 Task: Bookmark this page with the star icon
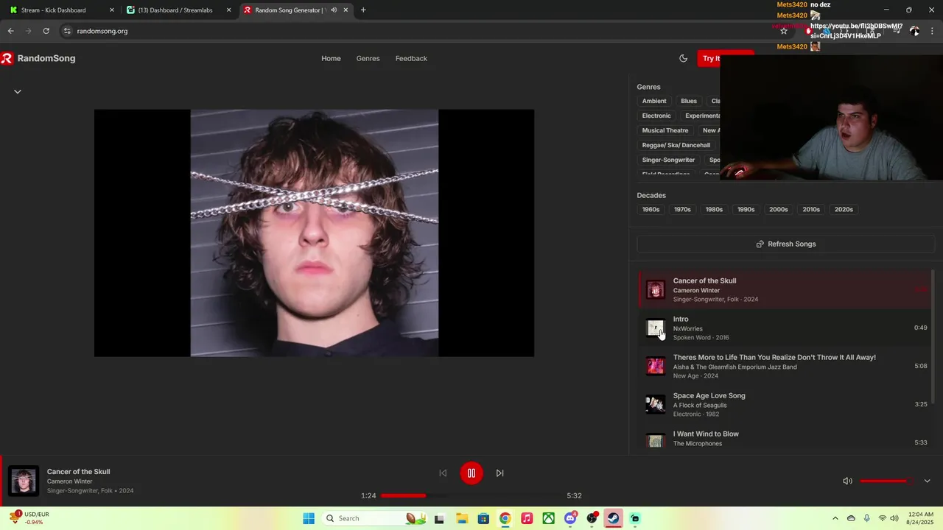tap(784, 31)
